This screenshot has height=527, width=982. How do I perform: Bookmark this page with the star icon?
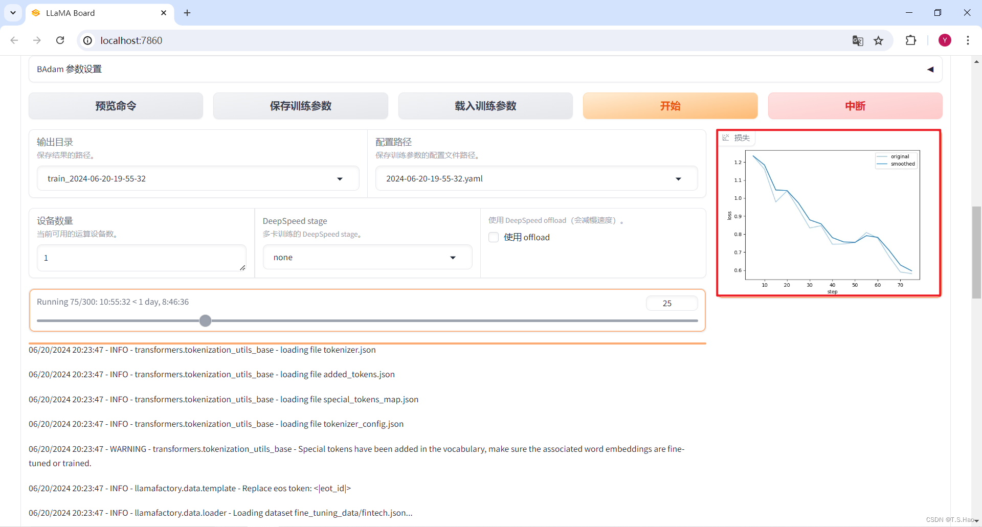879,40
